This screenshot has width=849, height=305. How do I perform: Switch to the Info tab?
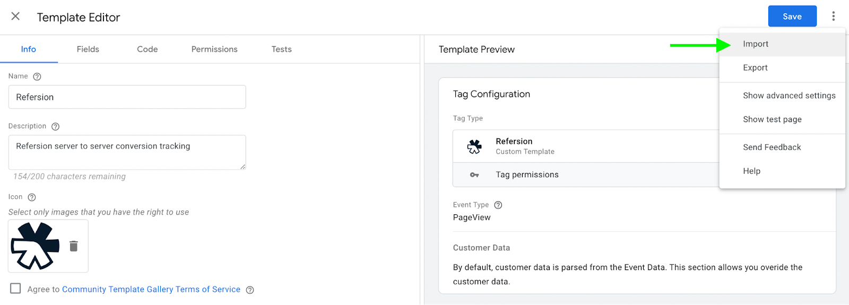pyautogui.click(x=29, y=49)
